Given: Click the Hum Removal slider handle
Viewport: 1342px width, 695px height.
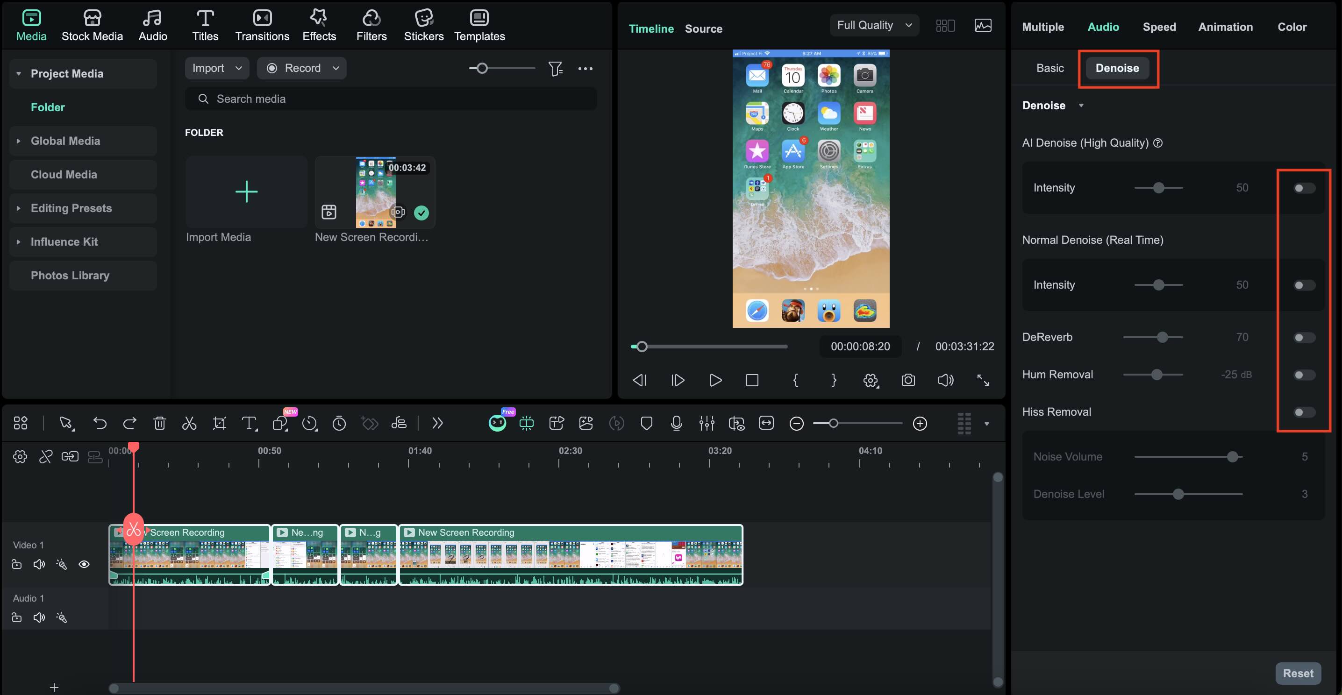Looking at the screenshot, I should pyautogui.click(x=1156, y=374).
